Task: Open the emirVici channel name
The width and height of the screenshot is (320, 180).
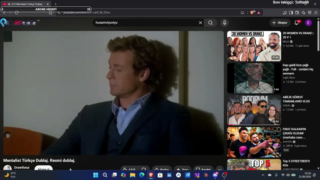Action: [x=287, y=142]
